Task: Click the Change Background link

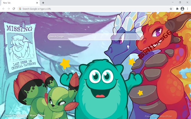Action: [x=15, y=115]
